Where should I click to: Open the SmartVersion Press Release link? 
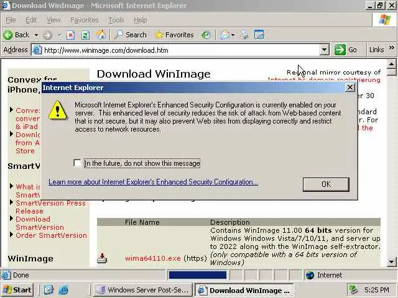tap(50, 207)
